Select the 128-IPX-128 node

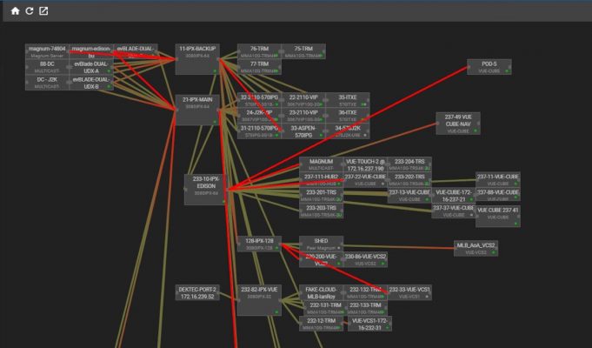point(259,244)
